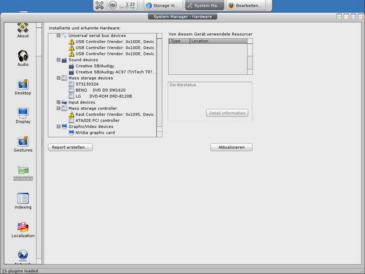Click the ATA/IDE PCI controller icon
This screenshot has height=274, width=365.
click(x=71, y=121)
